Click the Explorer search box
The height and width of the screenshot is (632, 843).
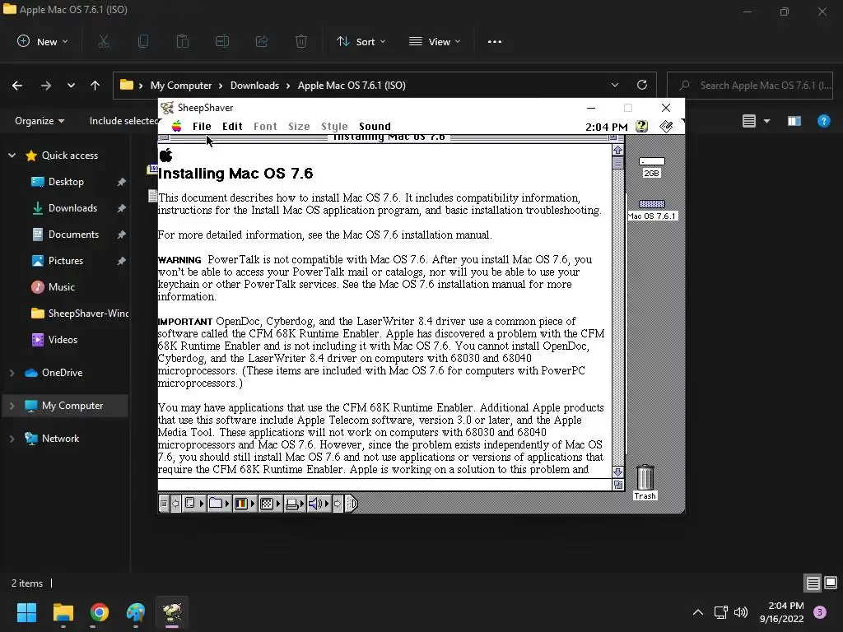click(x=750, y=86)
